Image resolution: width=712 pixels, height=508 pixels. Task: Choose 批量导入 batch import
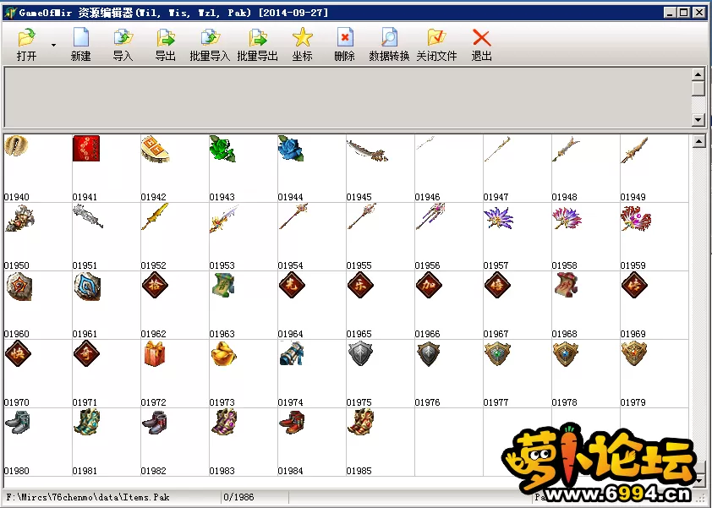(x=210, y=44)
